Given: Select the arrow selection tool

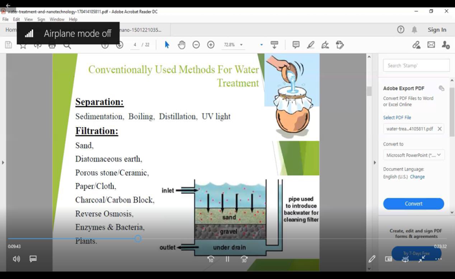Looking at the screenshot, I should (167, 45).
